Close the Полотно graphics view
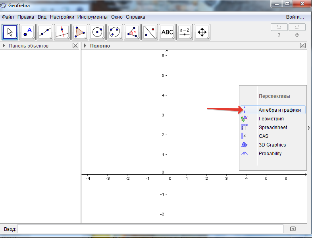 (x=302, y=46)
